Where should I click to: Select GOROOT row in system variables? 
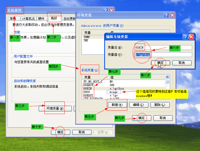123,96
